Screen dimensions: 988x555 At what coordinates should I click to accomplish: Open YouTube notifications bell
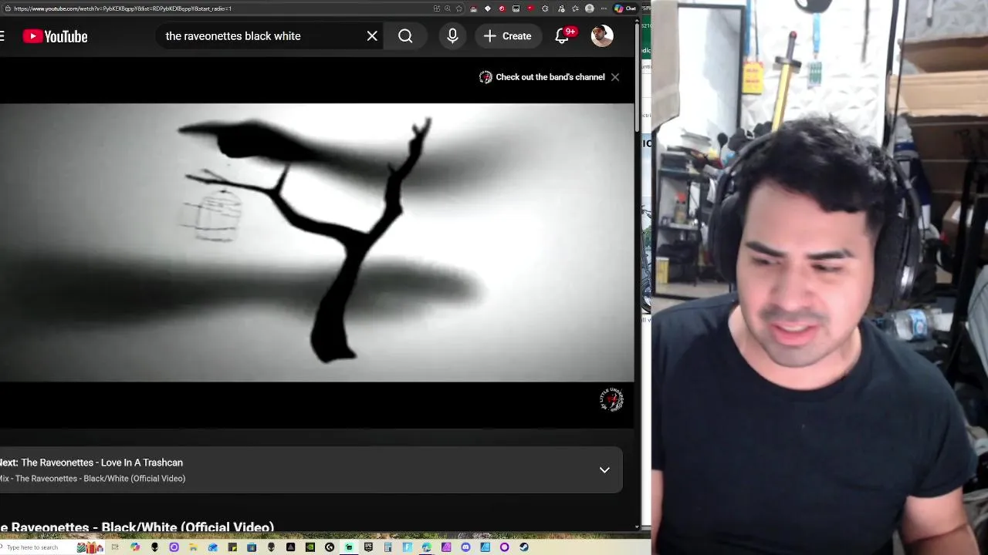pos(563,36)
